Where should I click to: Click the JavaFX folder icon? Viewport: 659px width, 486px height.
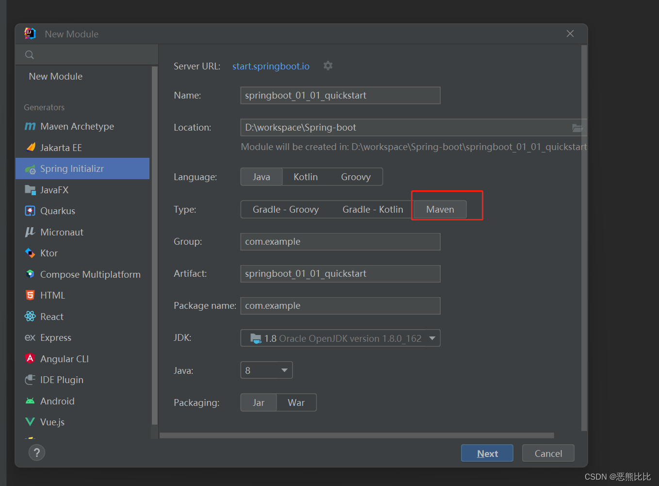tap(30, 190)
